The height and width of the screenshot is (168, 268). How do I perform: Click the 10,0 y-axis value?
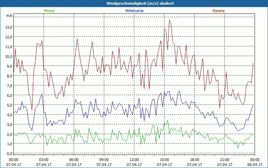[x=9, y=56]
